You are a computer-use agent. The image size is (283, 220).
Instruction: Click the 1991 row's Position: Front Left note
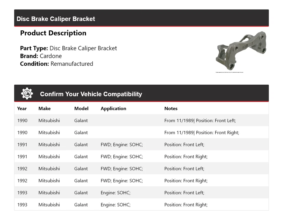[184, 145]
